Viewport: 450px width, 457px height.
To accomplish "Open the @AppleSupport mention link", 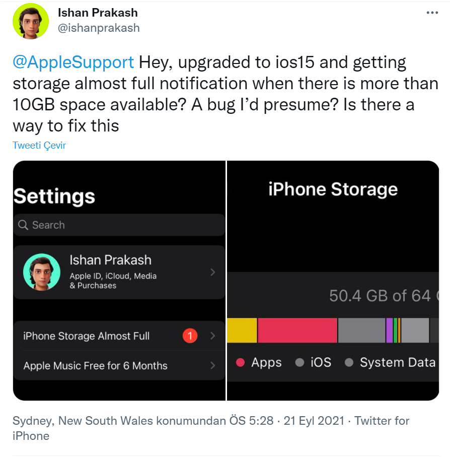I will pyautogui.click(x=73, y=62).
